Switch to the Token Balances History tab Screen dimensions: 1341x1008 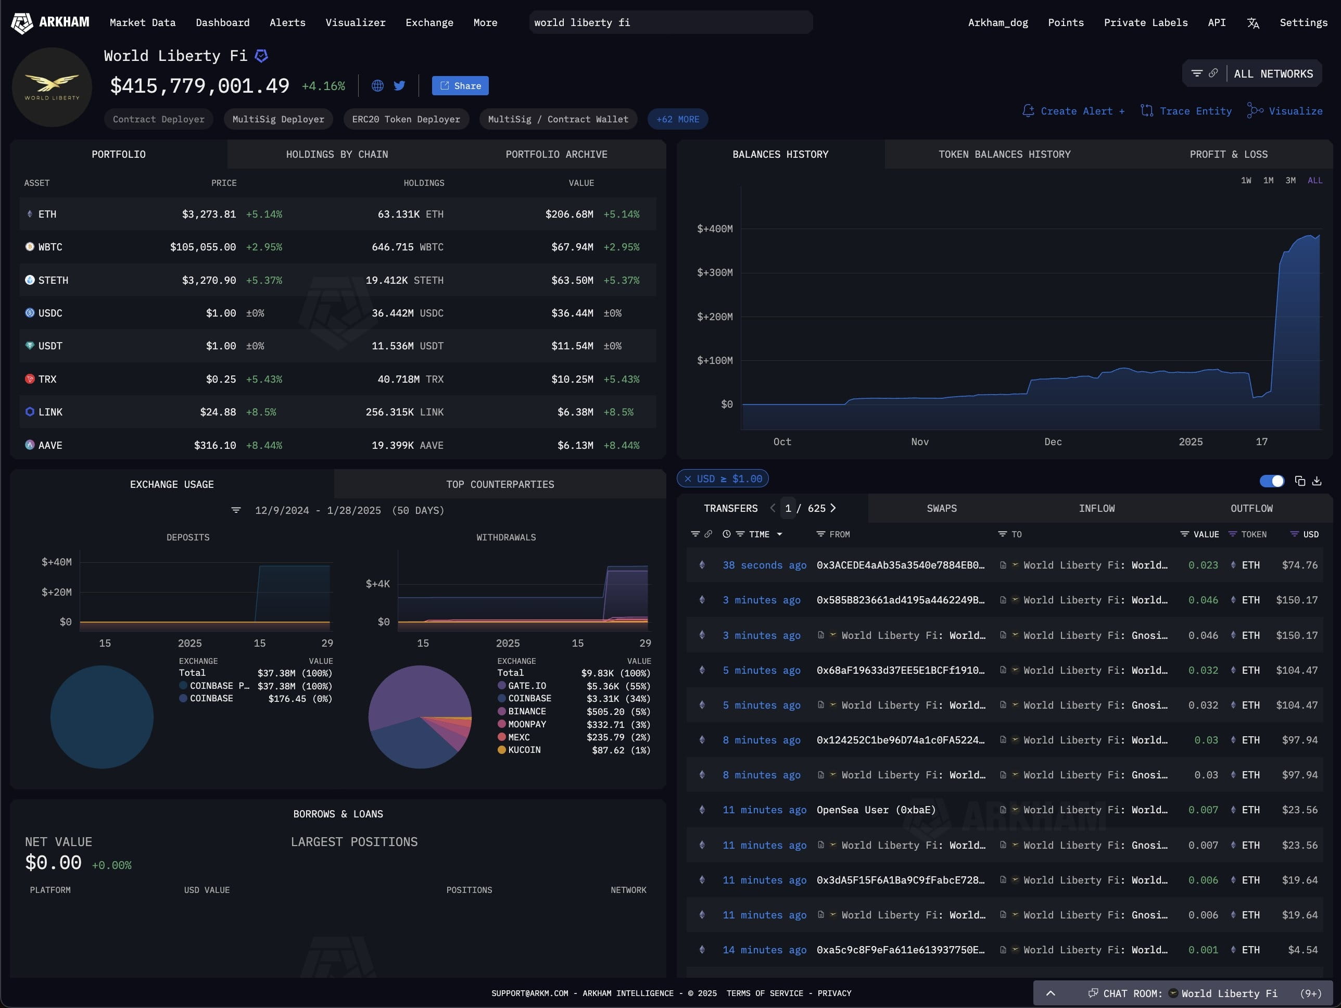click(x=1005, y=155)
